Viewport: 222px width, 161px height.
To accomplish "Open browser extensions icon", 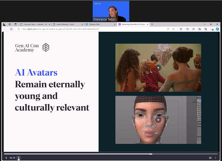I will [181, 29].
